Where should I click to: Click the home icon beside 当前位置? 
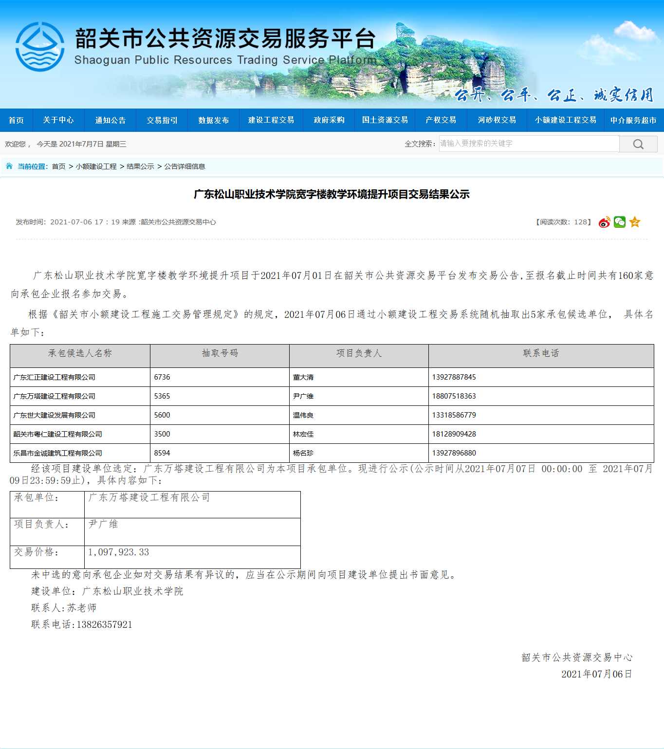click(9, 166)
